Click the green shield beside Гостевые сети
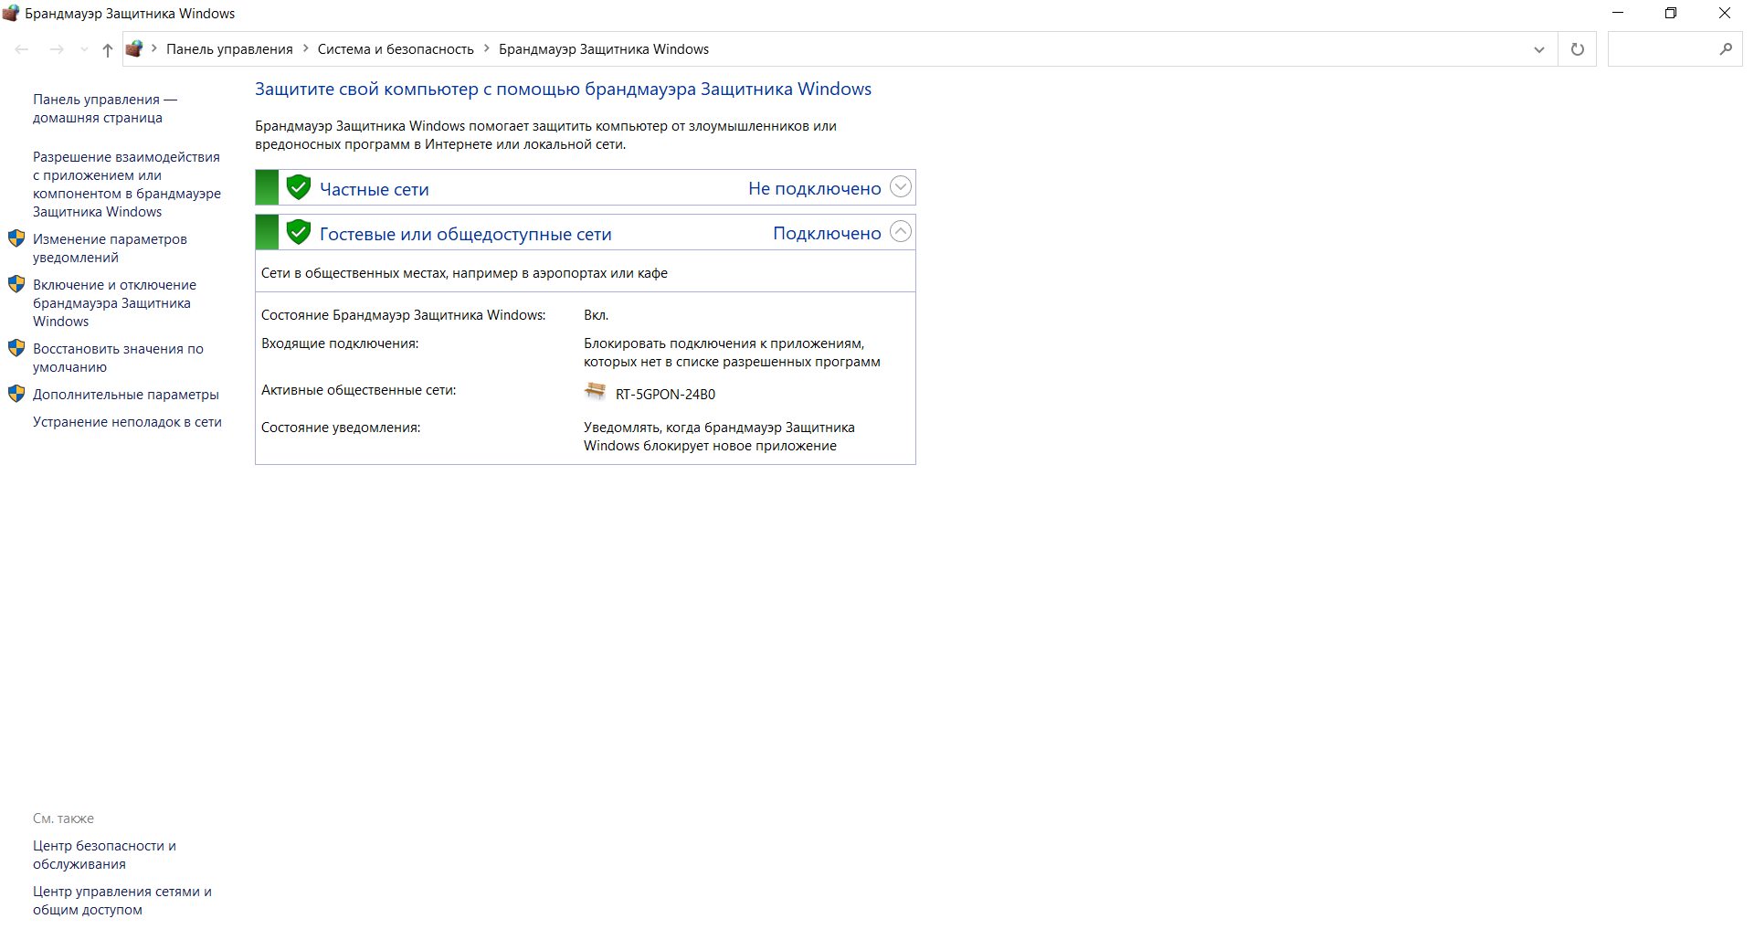Viewport: 1754px width, 940px height. tap(299, 233)
